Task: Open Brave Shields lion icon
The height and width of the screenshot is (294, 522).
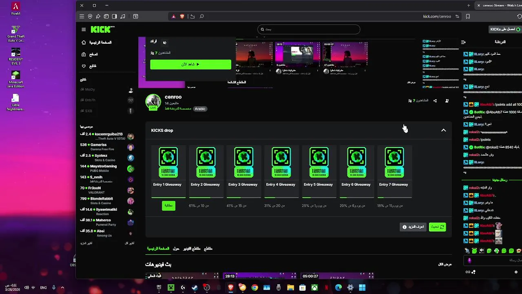Action: pyautogui.click(x=182, y=16)
